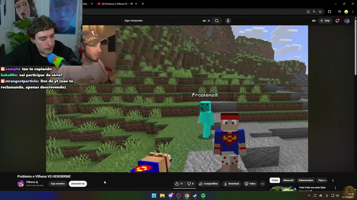Select the Relacionados filter chip
The height and width of the screenshot is (200, 357).
[x=306, y=180]
